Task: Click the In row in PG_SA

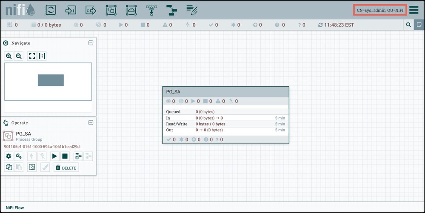Action: coord(226,118)
